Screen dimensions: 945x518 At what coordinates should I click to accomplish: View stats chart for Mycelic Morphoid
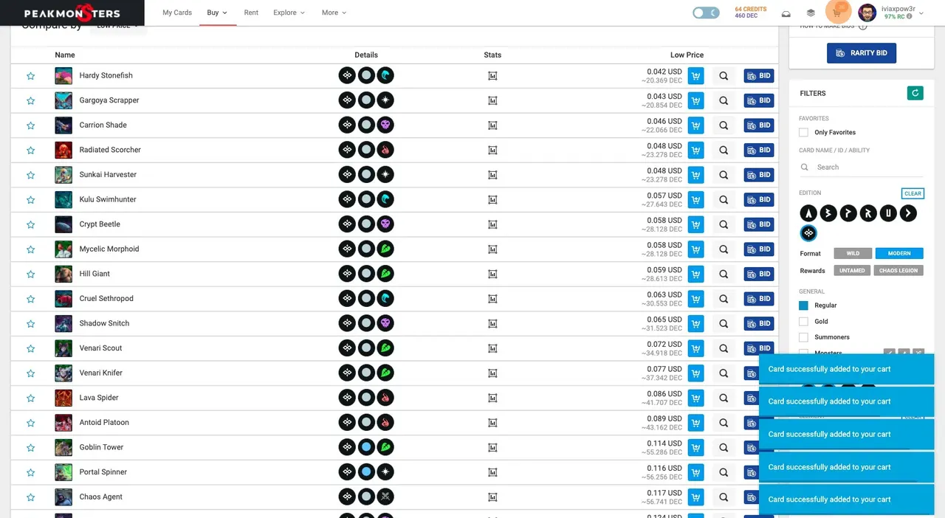[492, 249]
